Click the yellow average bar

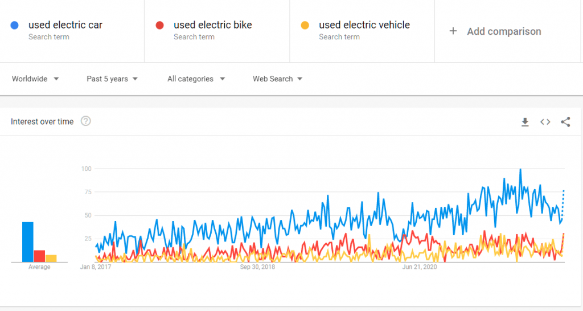pyautogui.click(x=51, y=258)
